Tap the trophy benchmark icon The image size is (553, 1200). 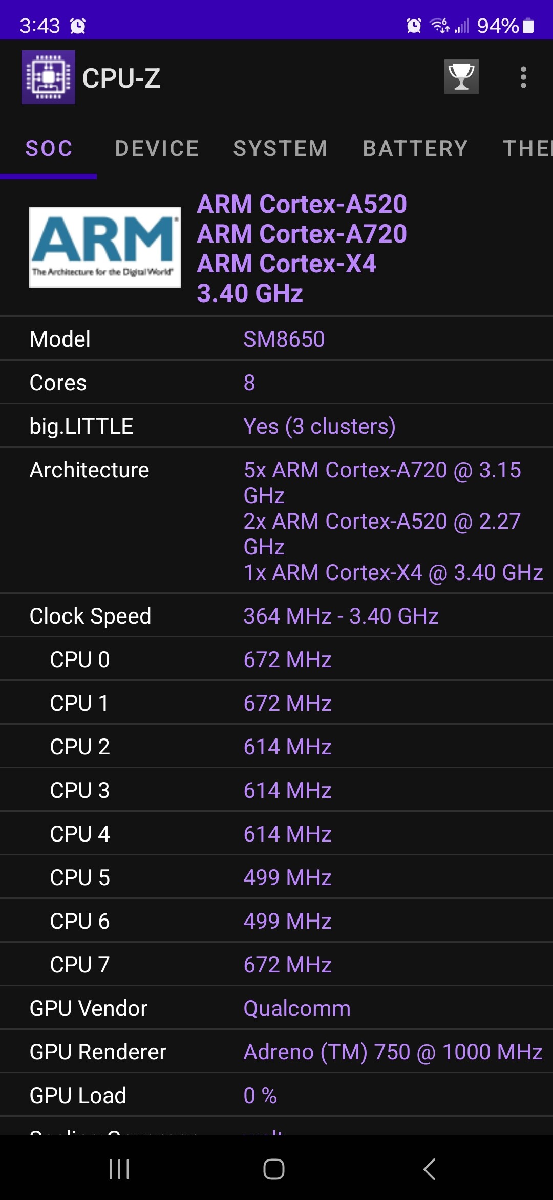[461, 77]
